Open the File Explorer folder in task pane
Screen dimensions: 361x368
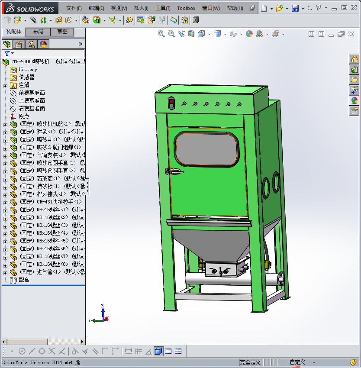tap(354, 80)
